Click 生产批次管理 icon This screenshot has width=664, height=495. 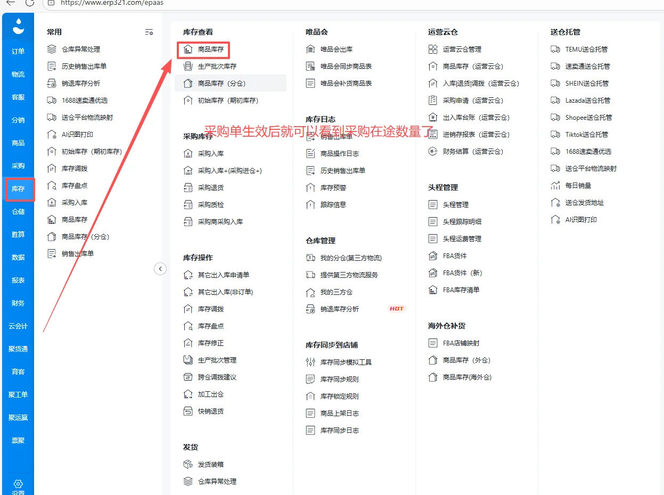click(x=187, y=360)
